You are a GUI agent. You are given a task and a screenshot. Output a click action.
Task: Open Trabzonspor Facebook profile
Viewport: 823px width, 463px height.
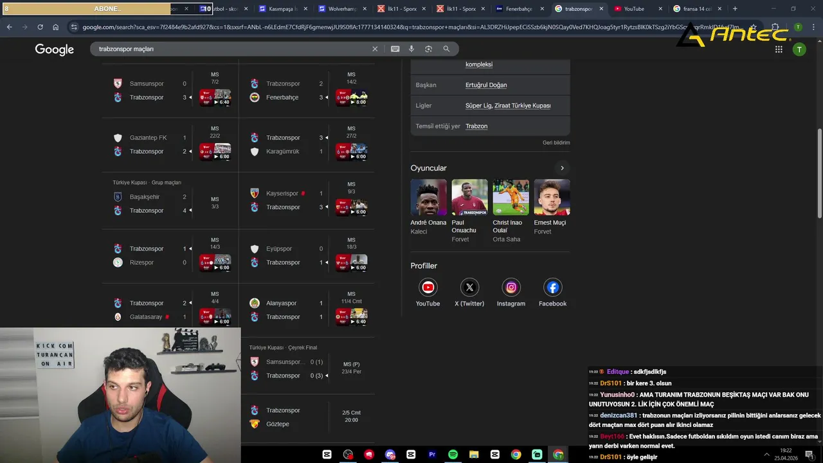tap(552, 293)
